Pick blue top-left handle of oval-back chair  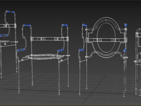click(85, 25)
